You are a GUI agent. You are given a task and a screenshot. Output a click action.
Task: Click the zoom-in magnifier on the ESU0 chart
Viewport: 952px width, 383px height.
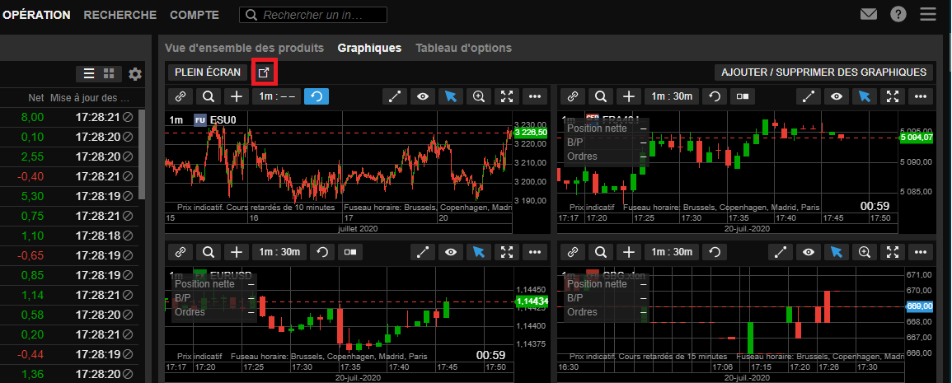(479, 96)
